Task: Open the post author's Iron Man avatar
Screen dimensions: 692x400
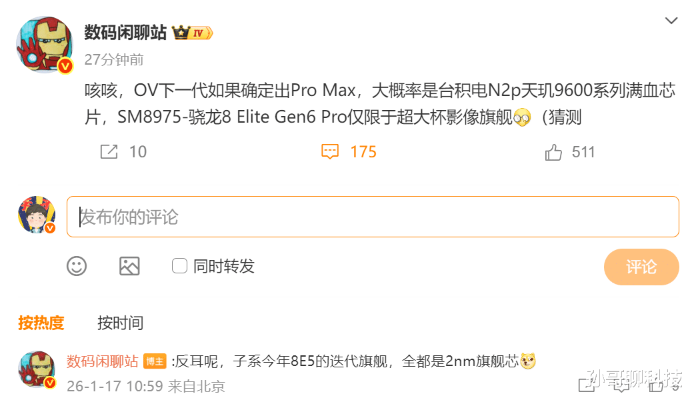Action: click(45, 45)
